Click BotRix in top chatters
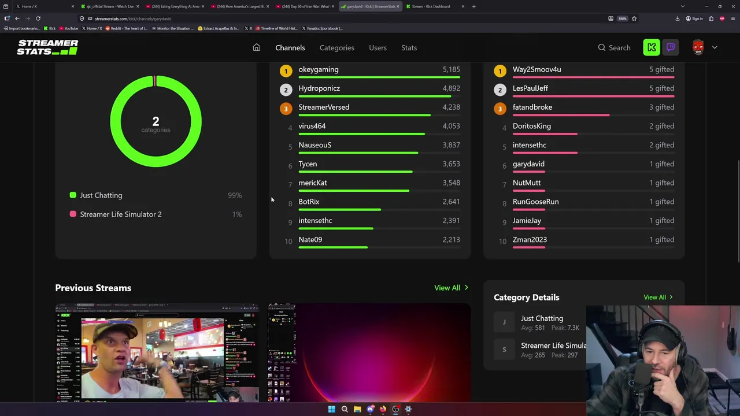 (x=309, y=202)
